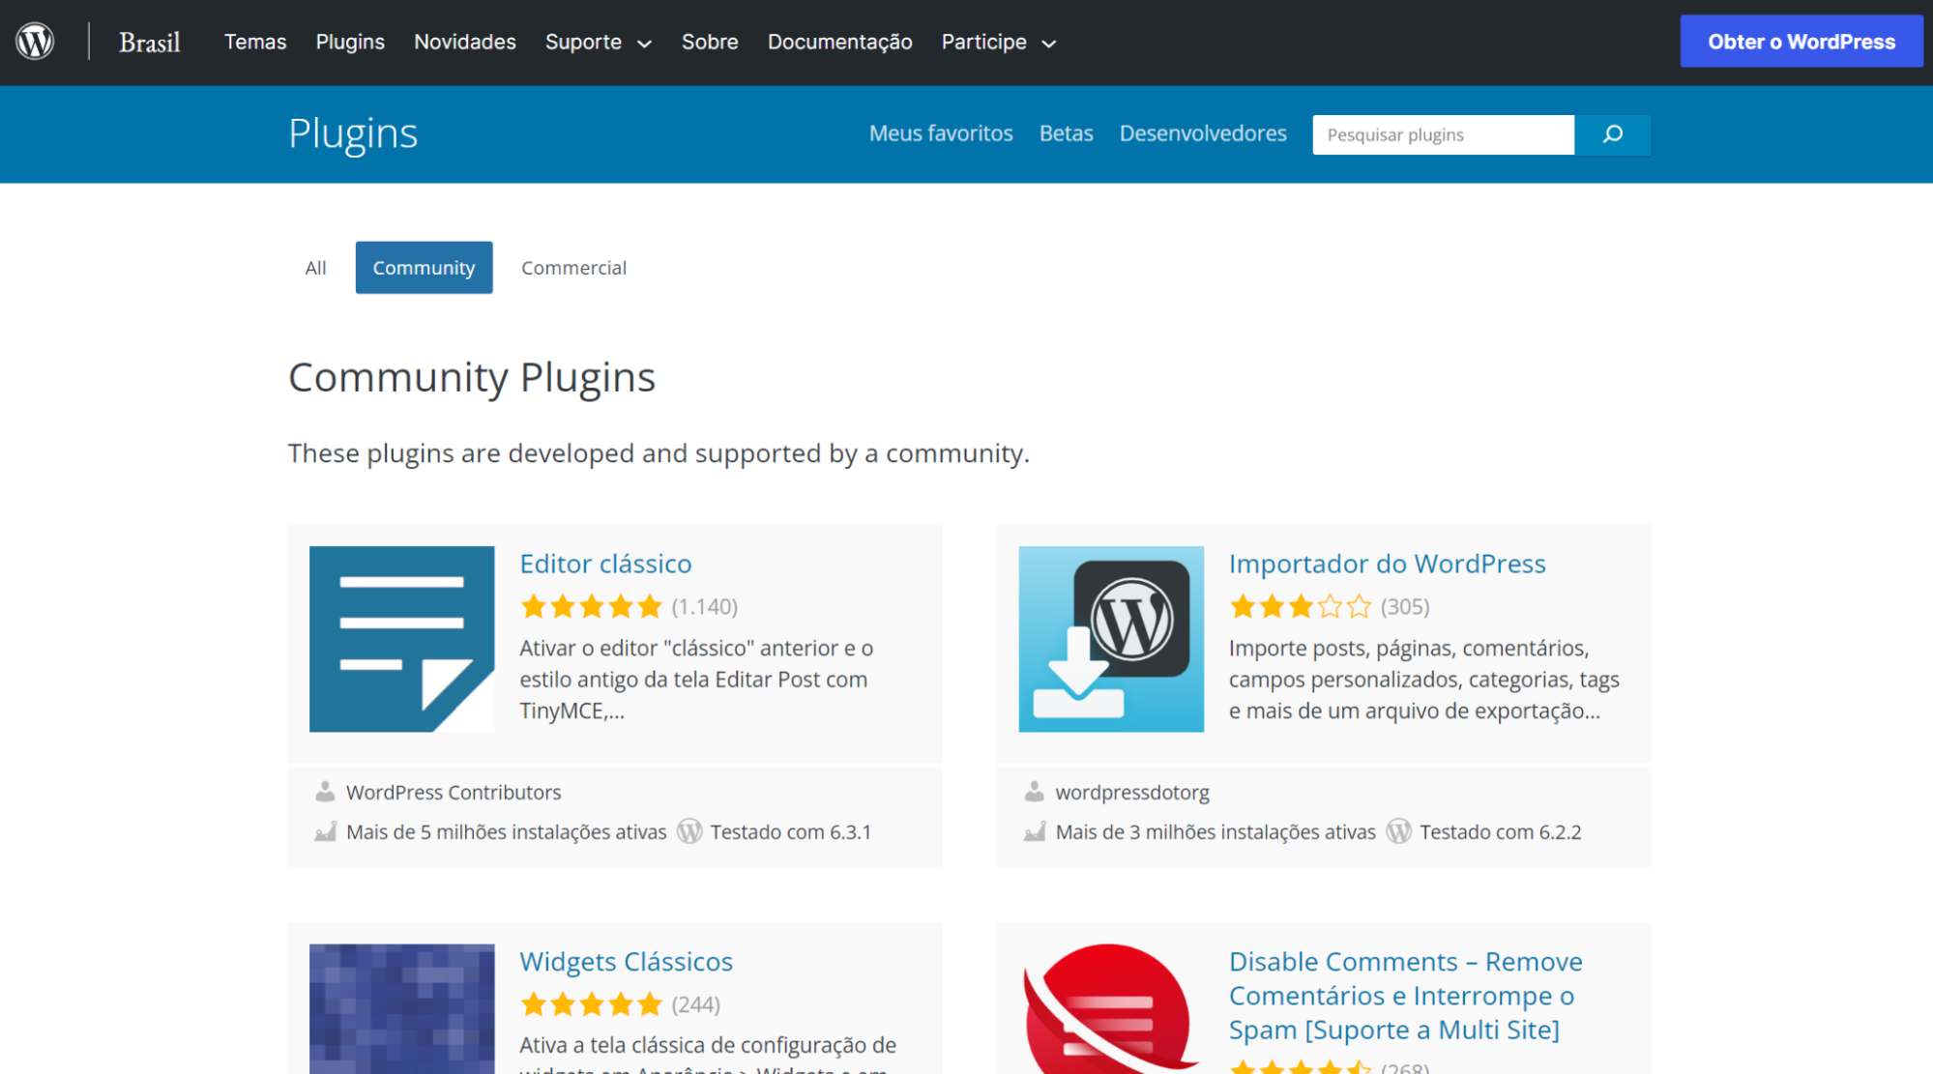The image size is (1933, 1074).
Task: Open the Temas menu item
Action: point(255,42)
